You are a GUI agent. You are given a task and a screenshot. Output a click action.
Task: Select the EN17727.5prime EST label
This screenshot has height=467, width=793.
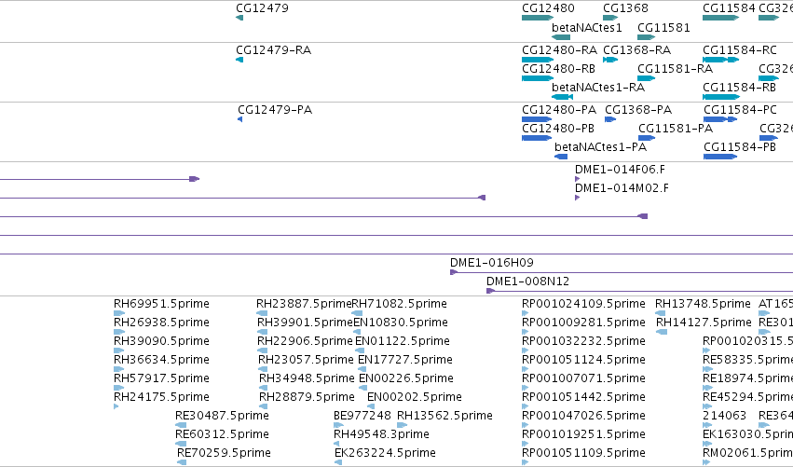pyautogui.click(x=405, y=360)
